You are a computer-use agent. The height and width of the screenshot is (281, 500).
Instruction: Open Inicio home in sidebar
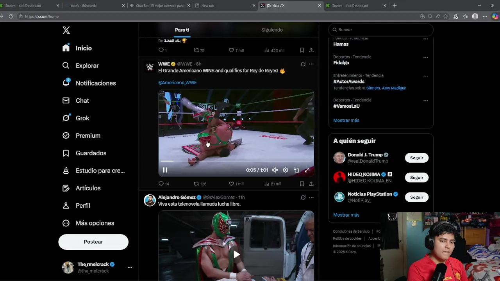pyautogui.click(x=77, y=48)
